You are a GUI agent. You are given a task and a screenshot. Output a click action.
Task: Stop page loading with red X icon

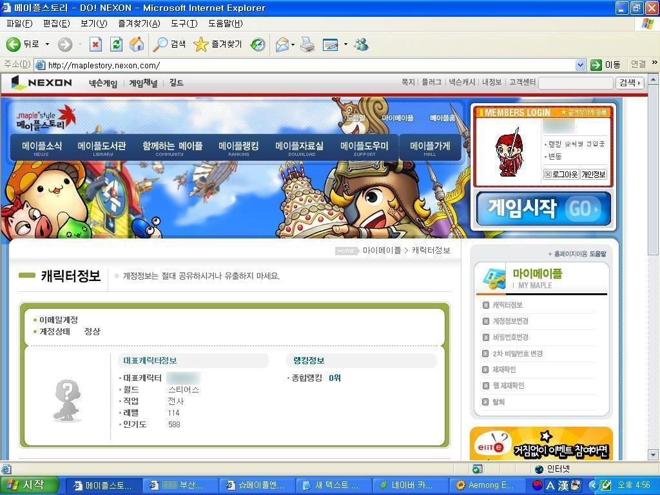96,44
